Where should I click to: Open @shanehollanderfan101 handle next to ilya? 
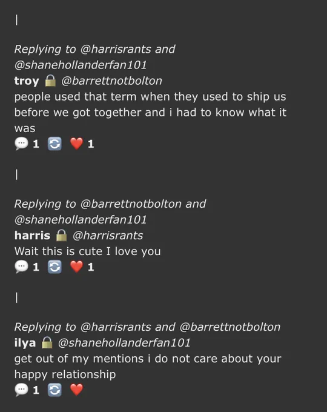point(124,343)
